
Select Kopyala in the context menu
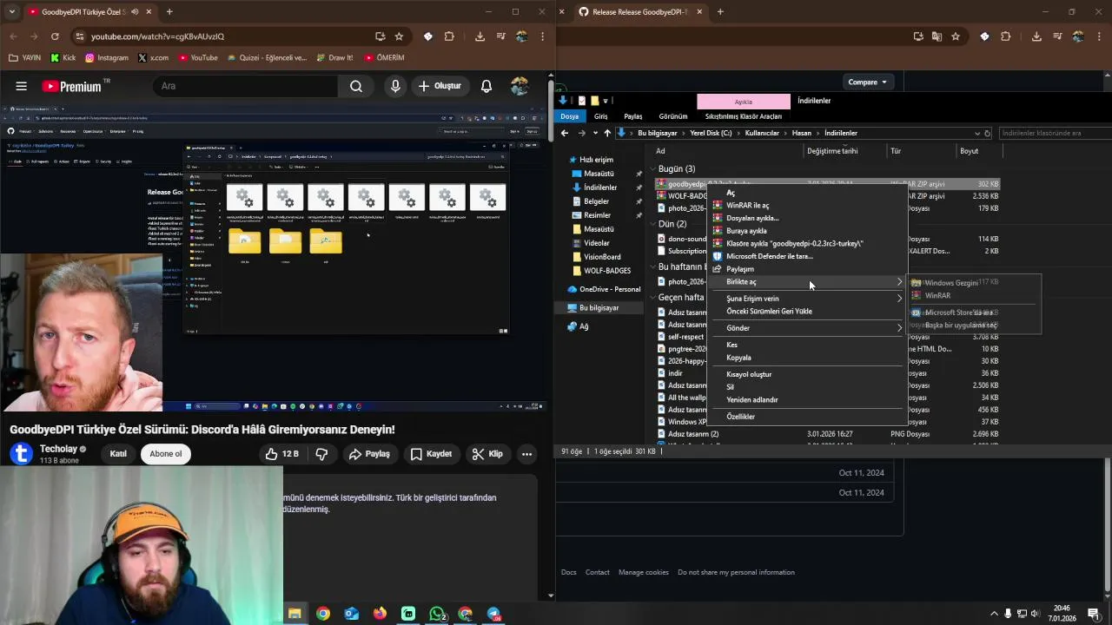[x=738, y=358]
